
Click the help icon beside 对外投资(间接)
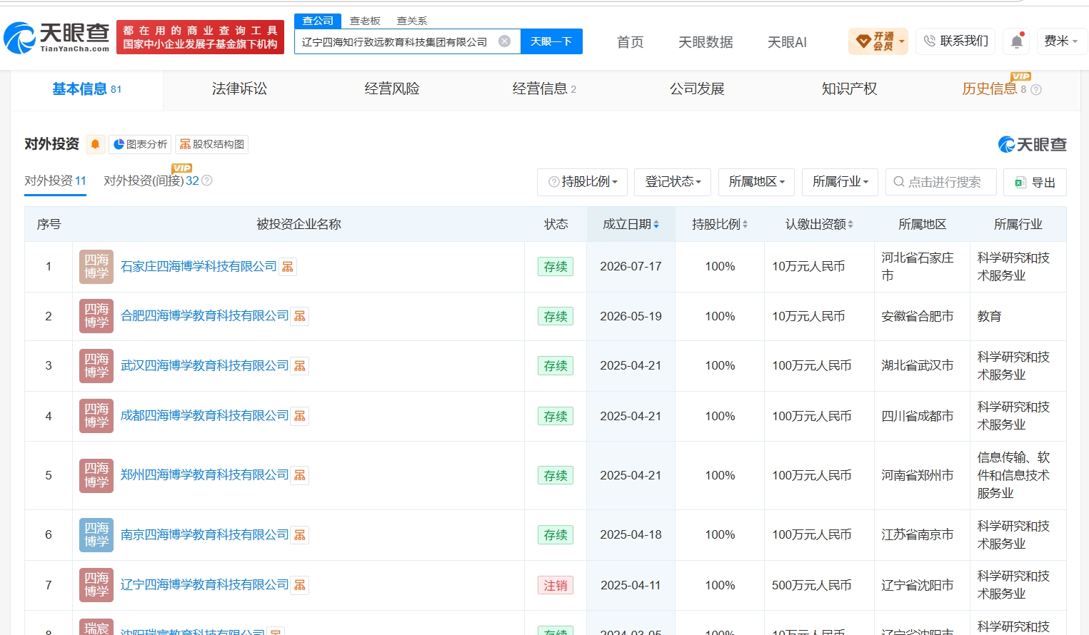coord(207,181)
